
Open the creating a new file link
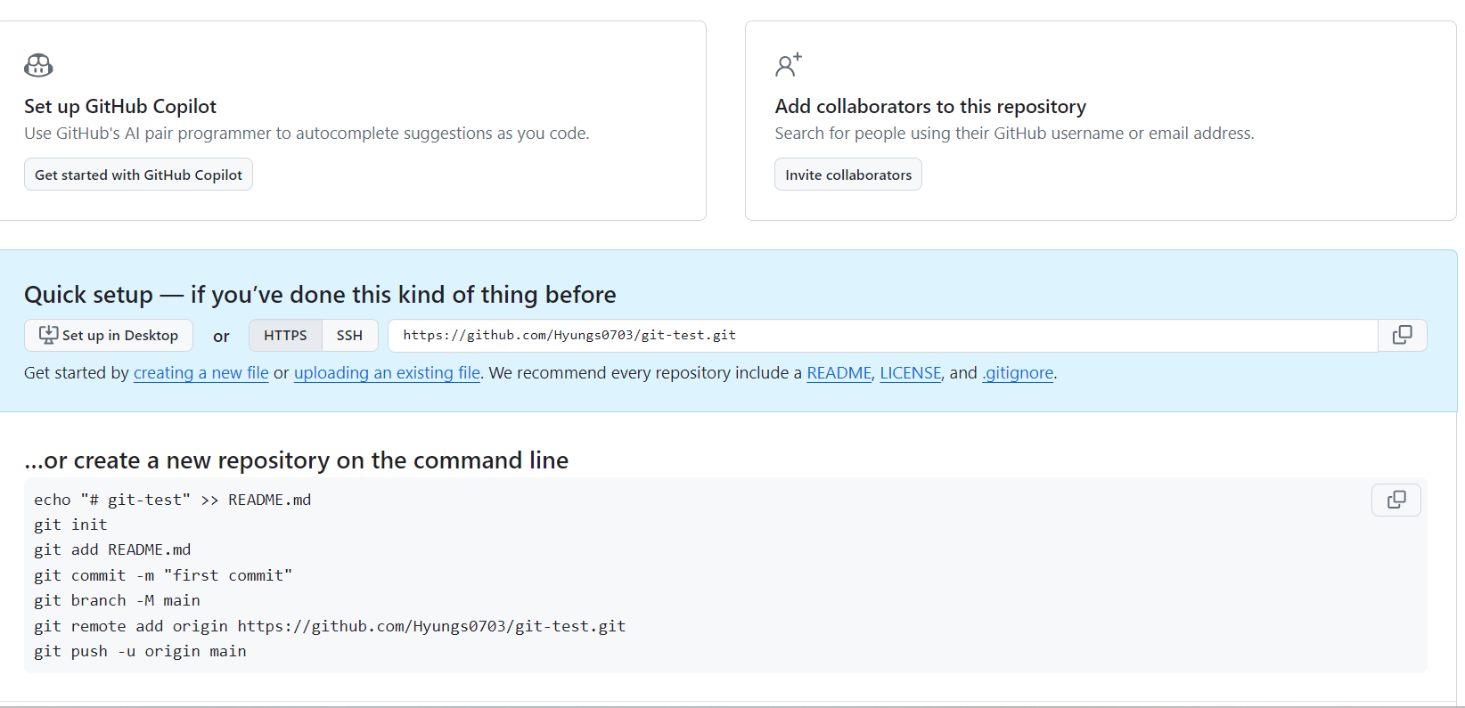[201, 373]
